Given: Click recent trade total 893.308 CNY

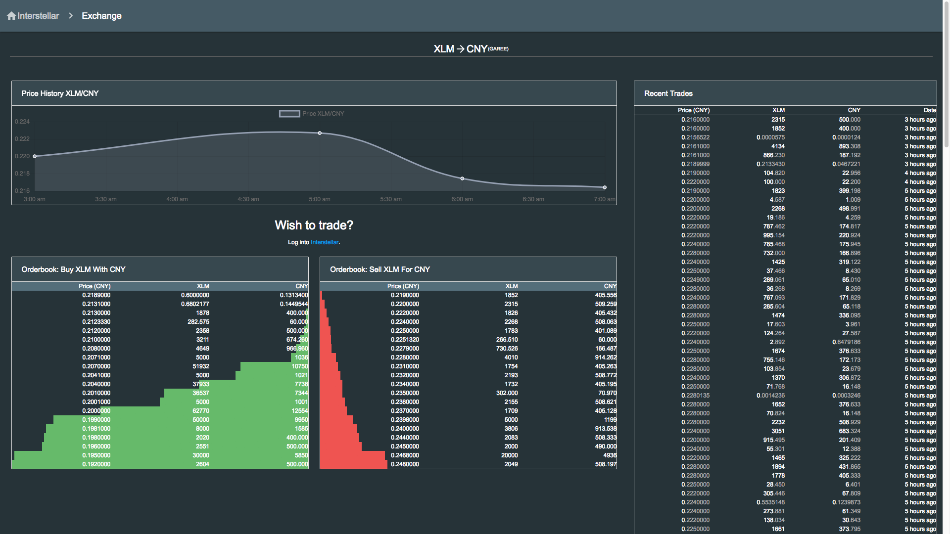Looking at the screenshot, I should (x=850, y=146).
